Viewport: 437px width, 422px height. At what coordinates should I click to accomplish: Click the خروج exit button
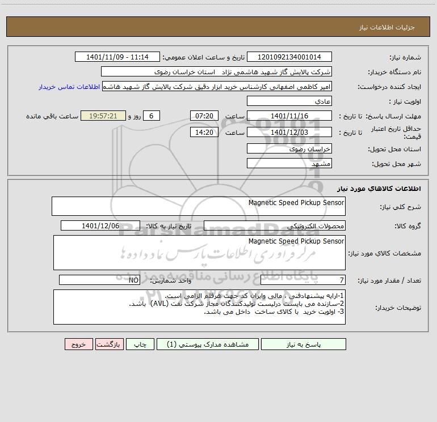click(78, 344)
